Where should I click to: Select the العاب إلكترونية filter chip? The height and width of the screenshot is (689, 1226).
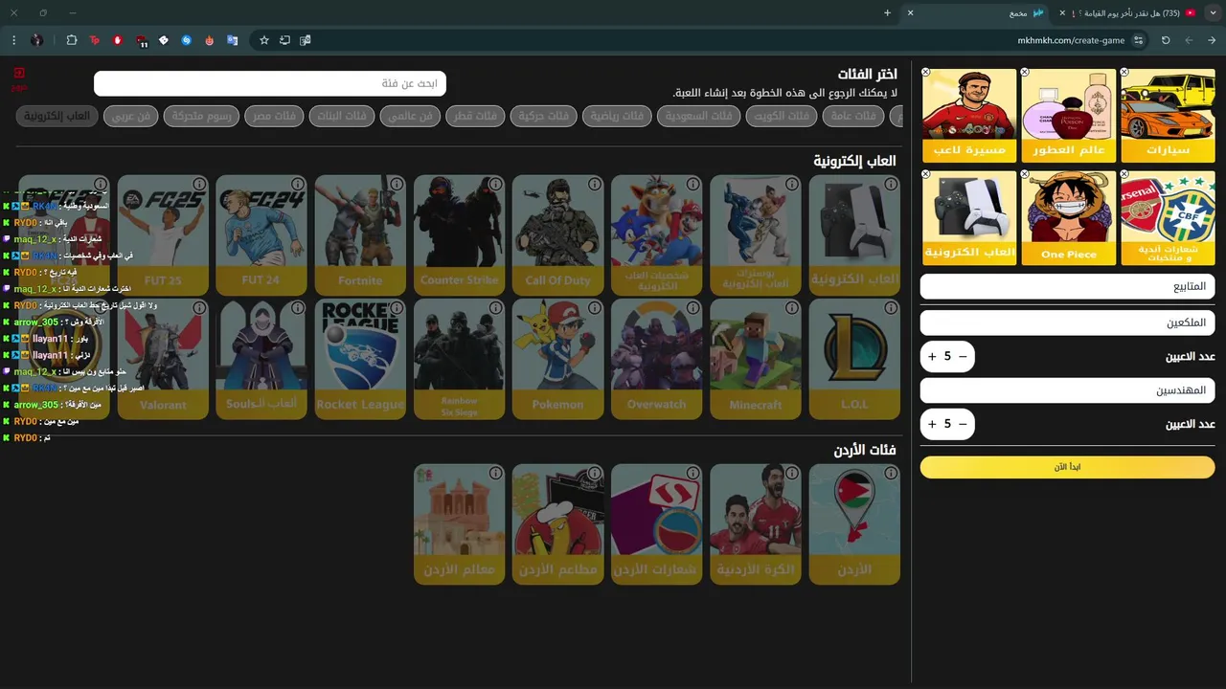[57, 116]
